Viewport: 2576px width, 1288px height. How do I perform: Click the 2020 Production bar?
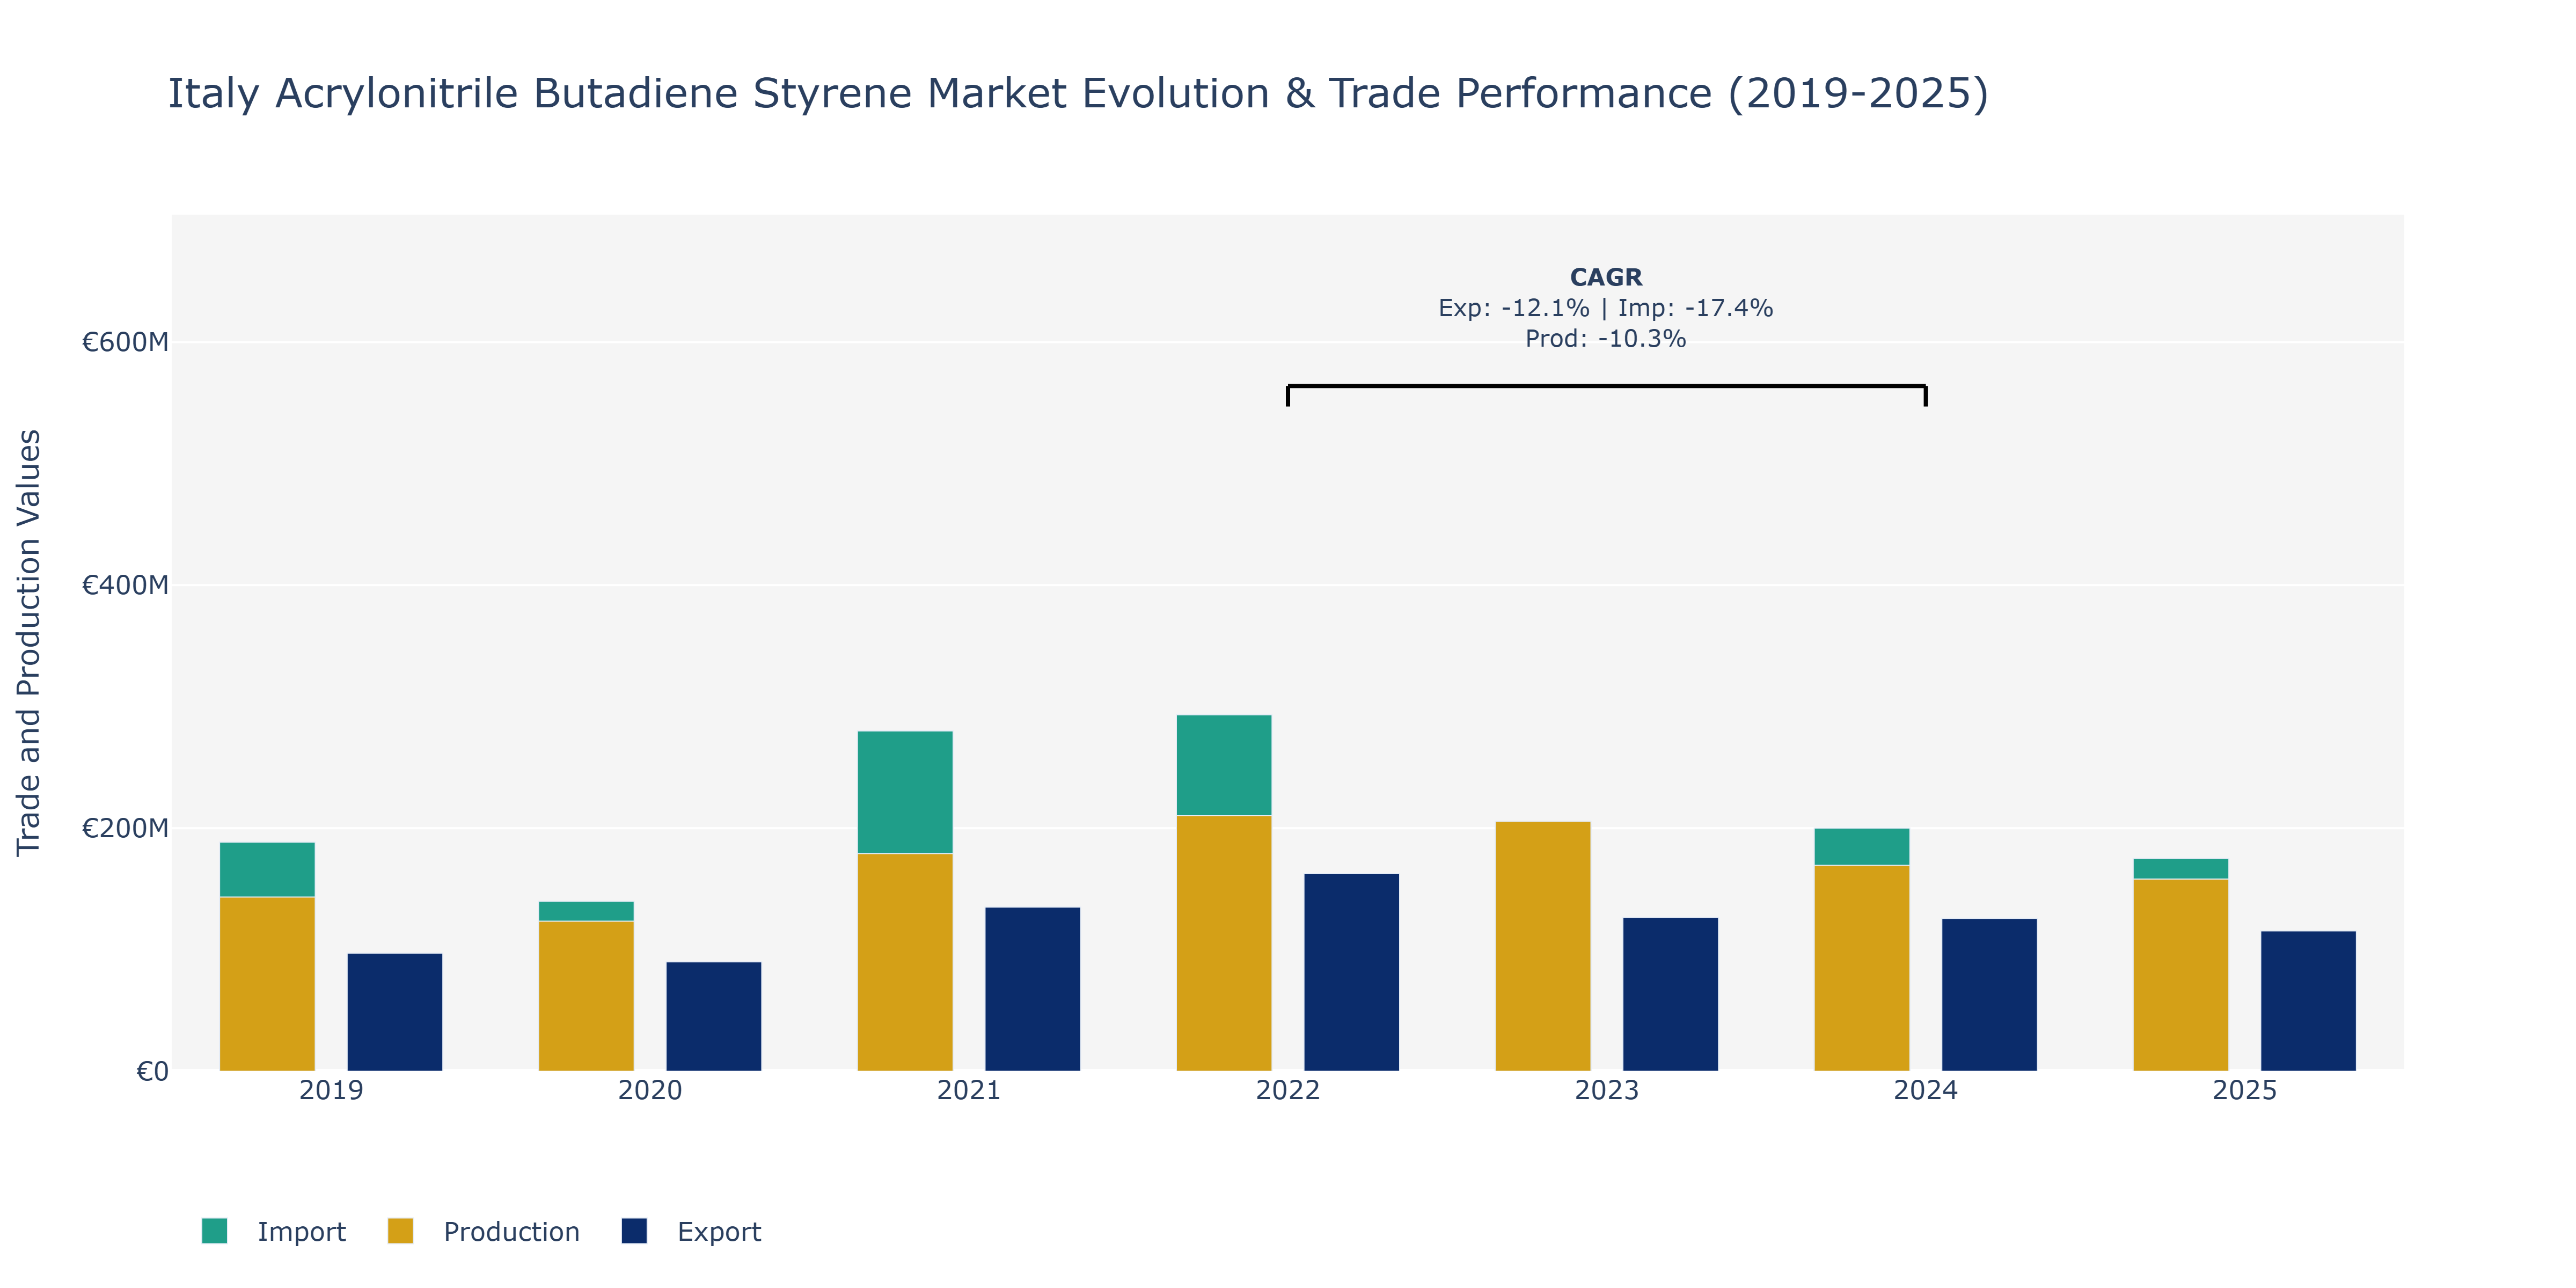pyautogui.click(x=586, y=996)
